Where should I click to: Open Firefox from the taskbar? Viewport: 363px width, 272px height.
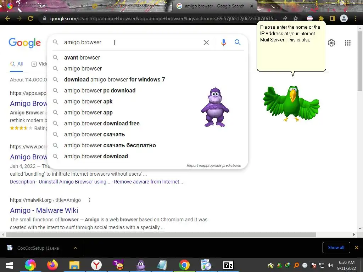click(x=52, y=265)
